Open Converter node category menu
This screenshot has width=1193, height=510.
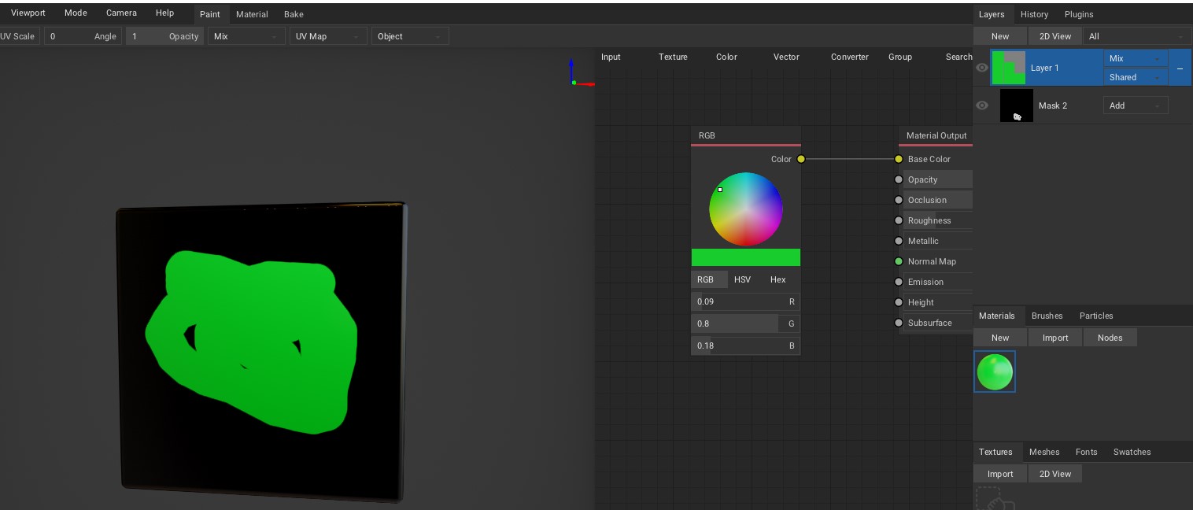pyautogui.click(x=850, y=57)
